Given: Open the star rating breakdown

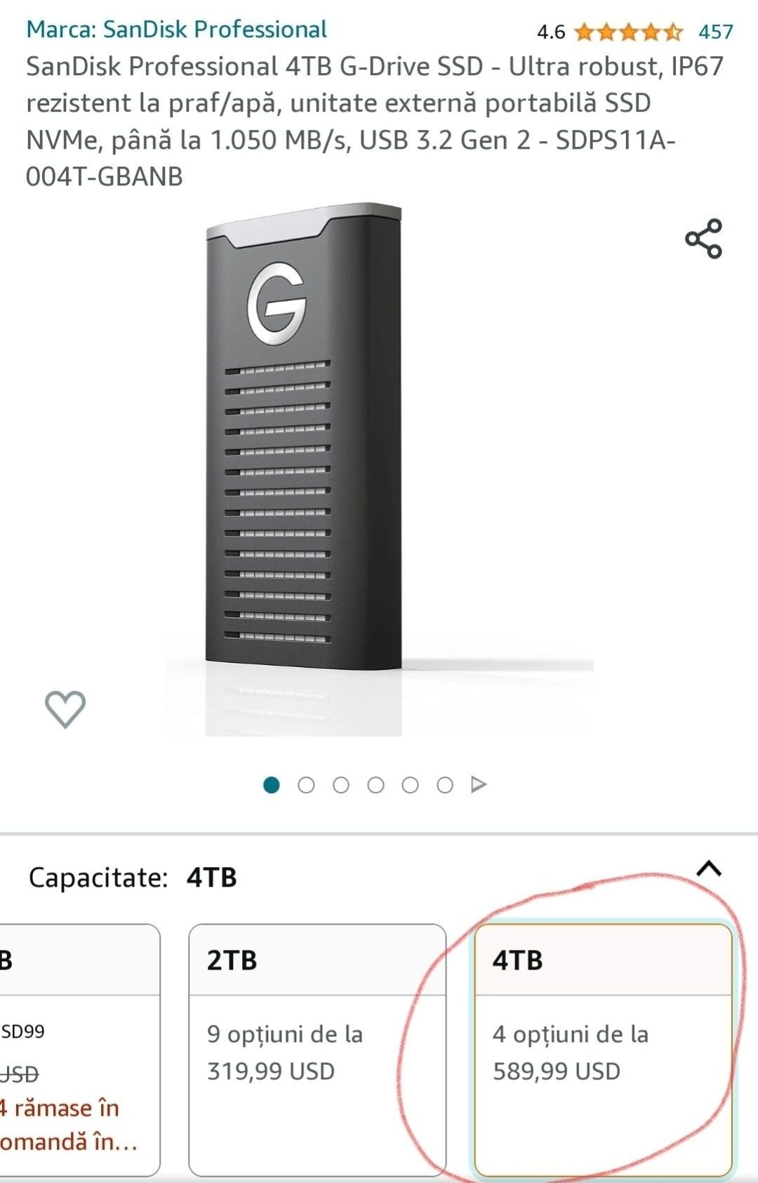Looking at the screenshot, I should coord(627,32).
